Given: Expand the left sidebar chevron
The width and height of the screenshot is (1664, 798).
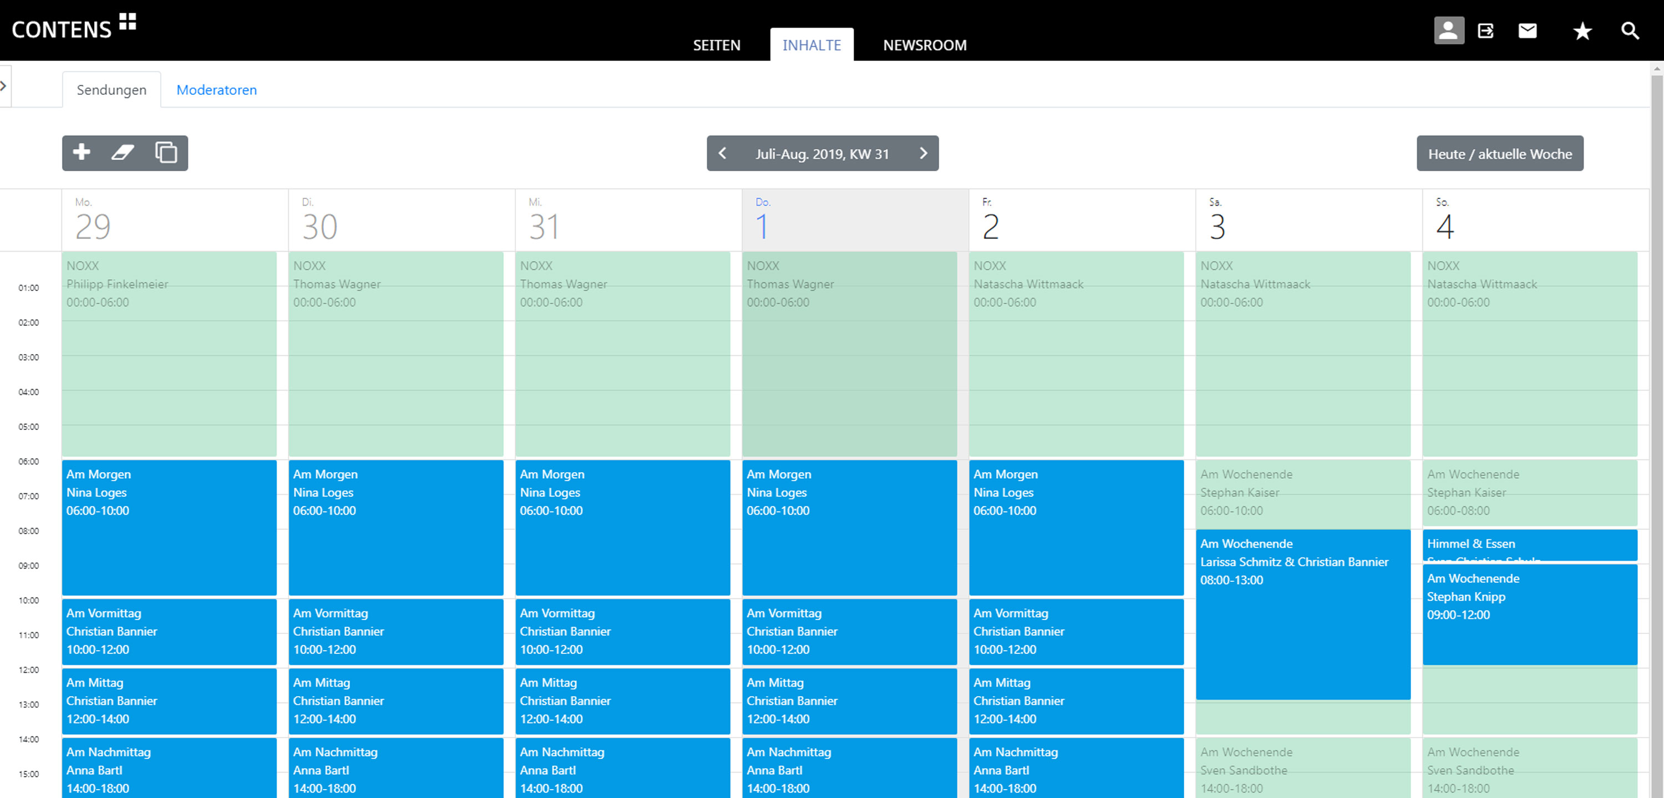Looking at the screenshot, I should point(4,85).
